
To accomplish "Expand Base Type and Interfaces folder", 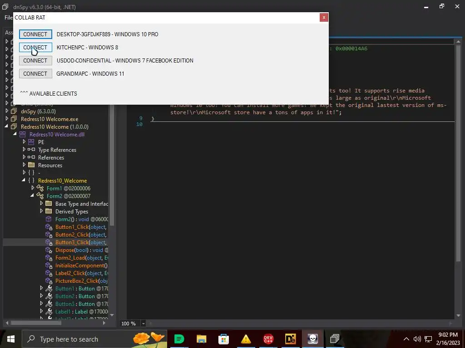I will click(x=41, y=203).
